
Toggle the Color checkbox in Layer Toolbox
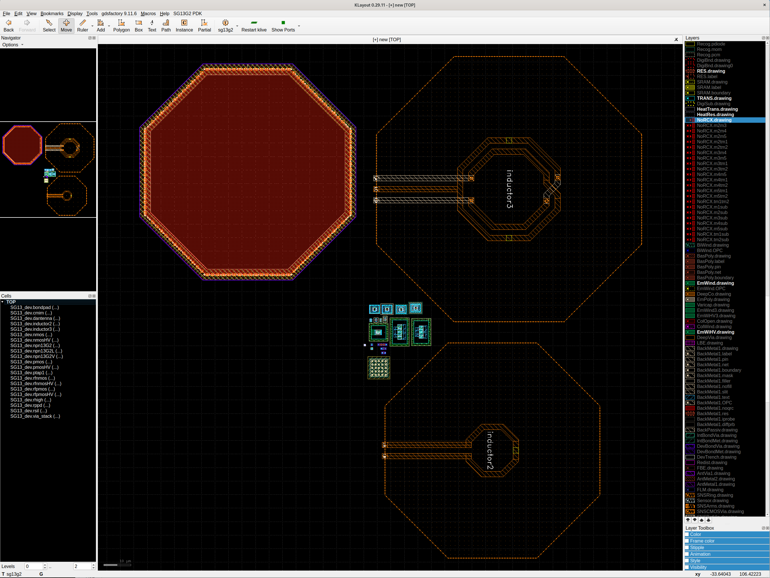pos(687,534)
